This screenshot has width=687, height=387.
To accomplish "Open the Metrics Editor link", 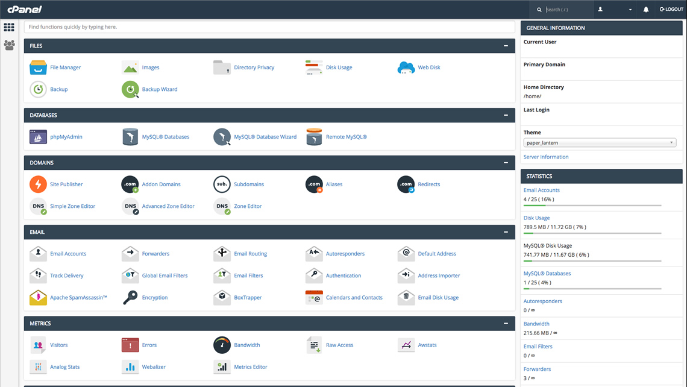I will tap(251, 367).
